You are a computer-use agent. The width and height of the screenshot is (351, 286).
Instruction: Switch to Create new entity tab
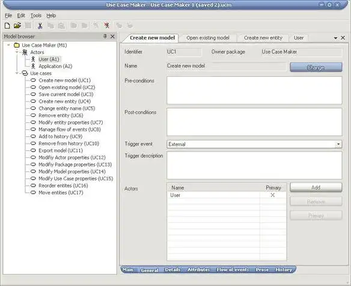point(263,38)
